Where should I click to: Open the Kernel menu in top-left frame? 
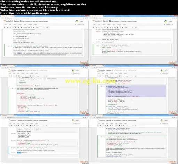tap(30, 25)
